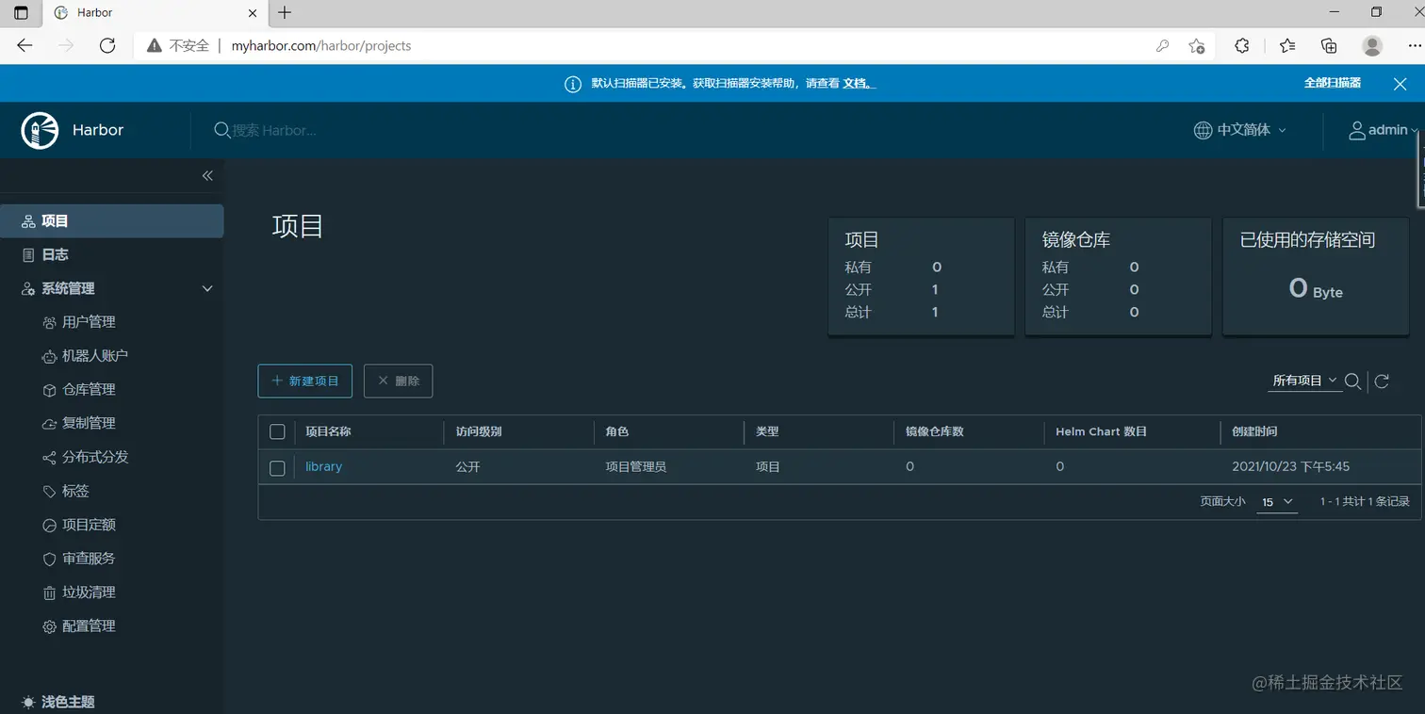1425x714 pixels.
Task: Close the Harbor browser tab
Action: [253, 13]
